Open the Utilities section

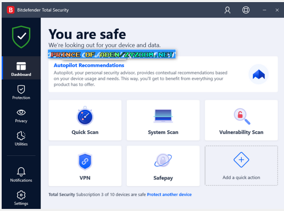pos(21,139)
